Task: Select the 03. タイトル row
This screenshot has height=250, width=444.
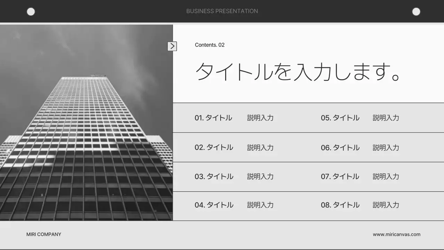Action: [214, 176]
